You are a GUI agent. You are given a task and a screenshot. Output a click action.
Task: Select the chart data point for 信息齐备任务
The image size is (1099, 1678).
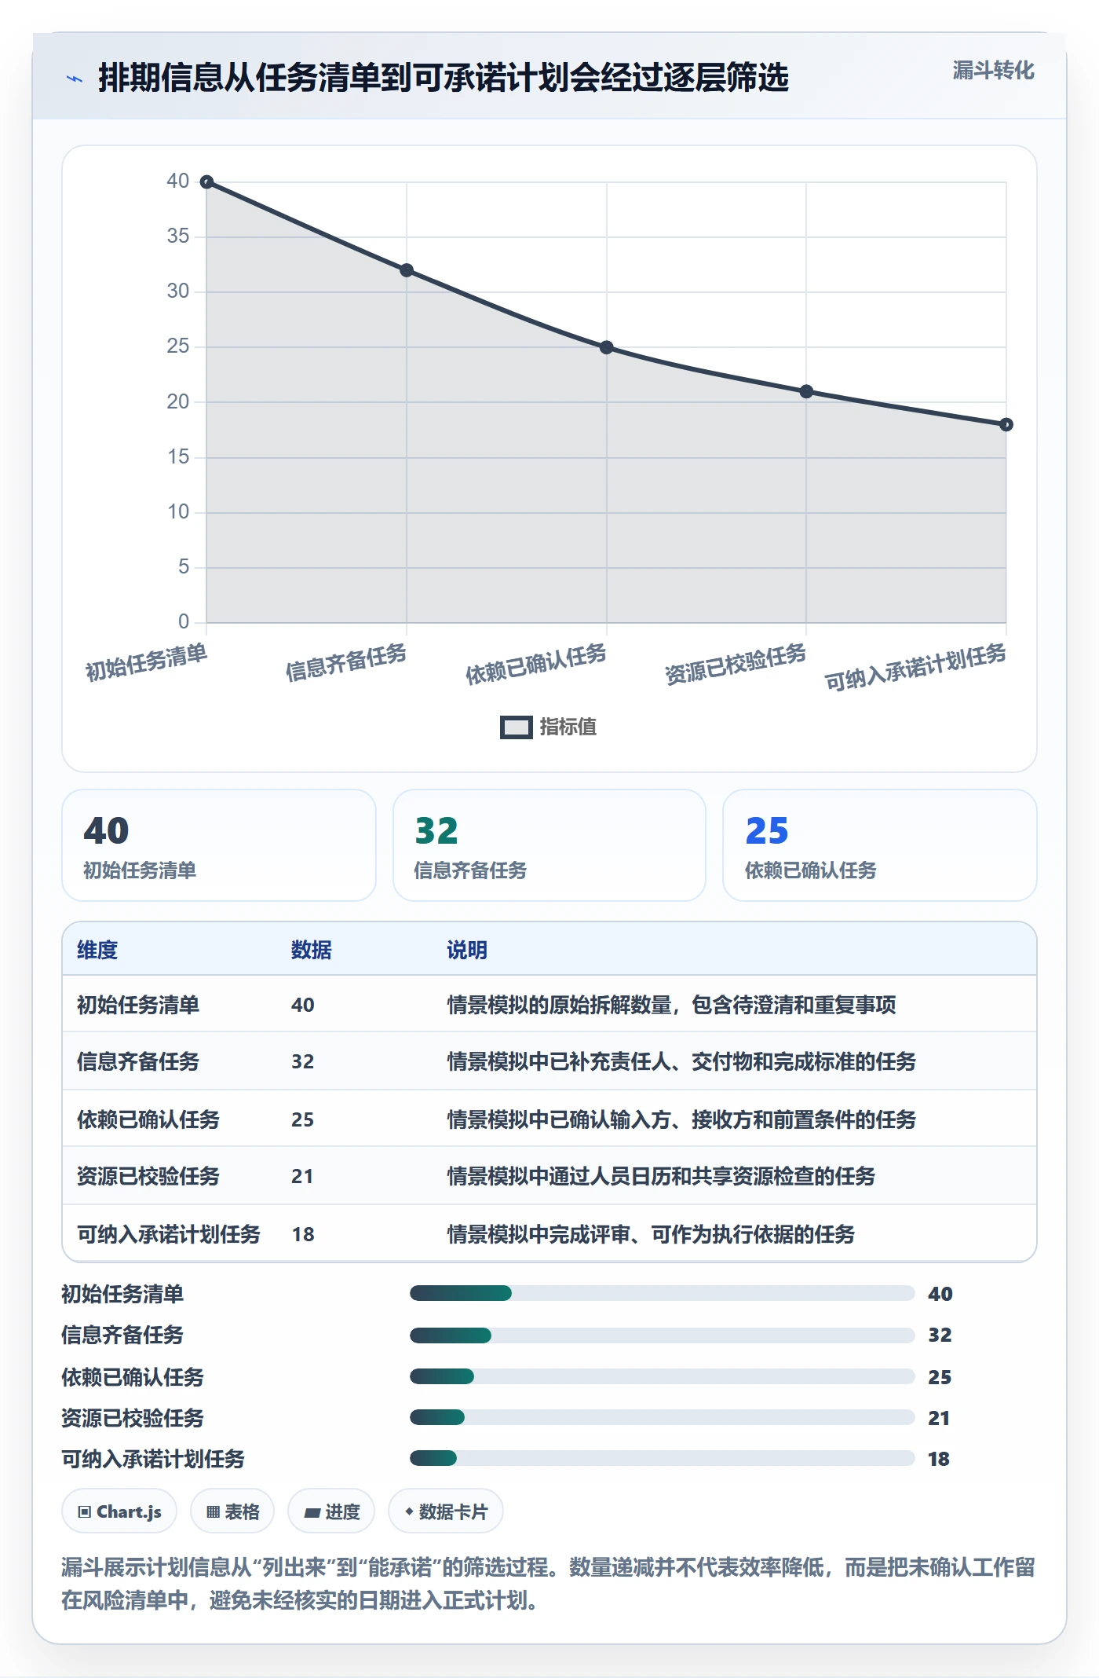tap(407, 270)
